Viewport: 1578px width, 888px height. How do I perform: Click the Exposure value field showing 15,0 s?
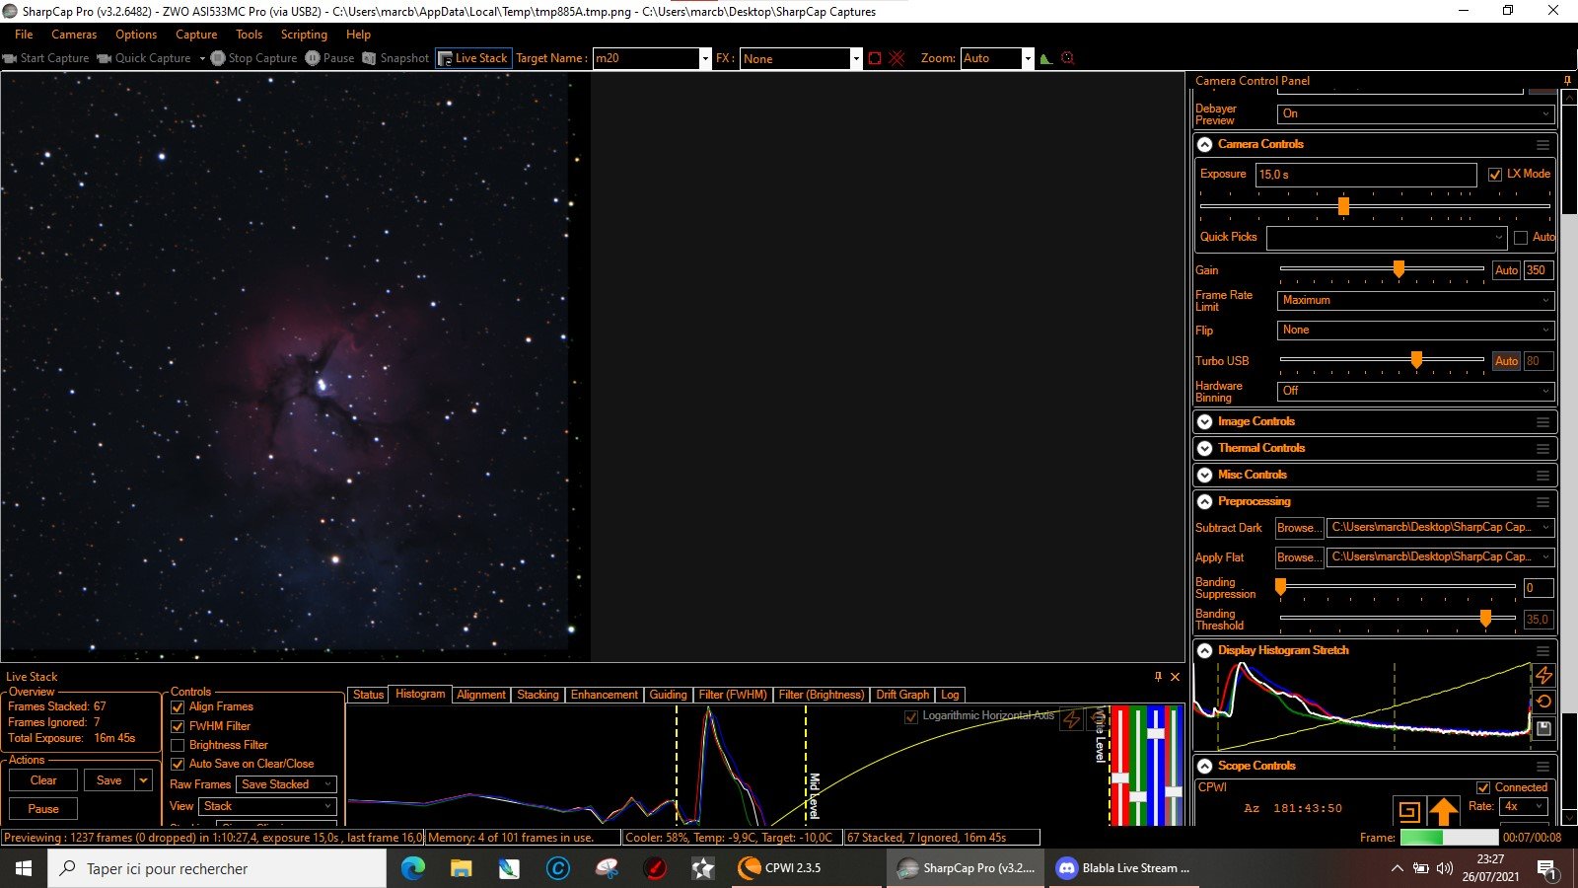tap(1366, 175)
